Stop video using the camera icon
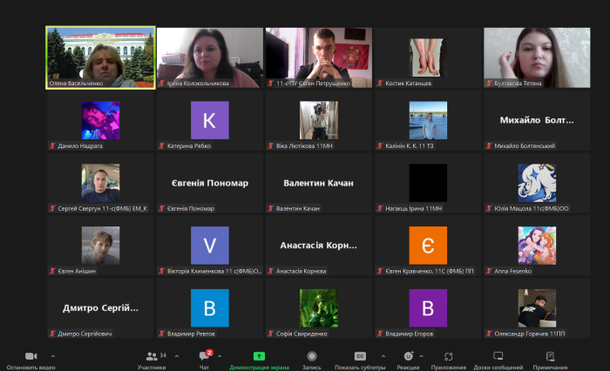 [x=30, y=356]
